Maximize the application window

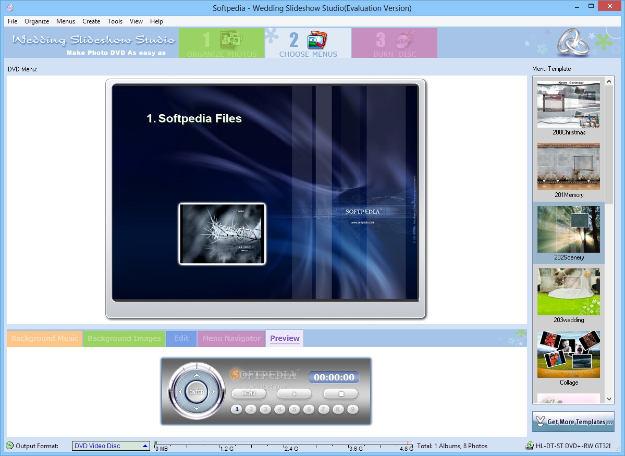pos(591,6)
